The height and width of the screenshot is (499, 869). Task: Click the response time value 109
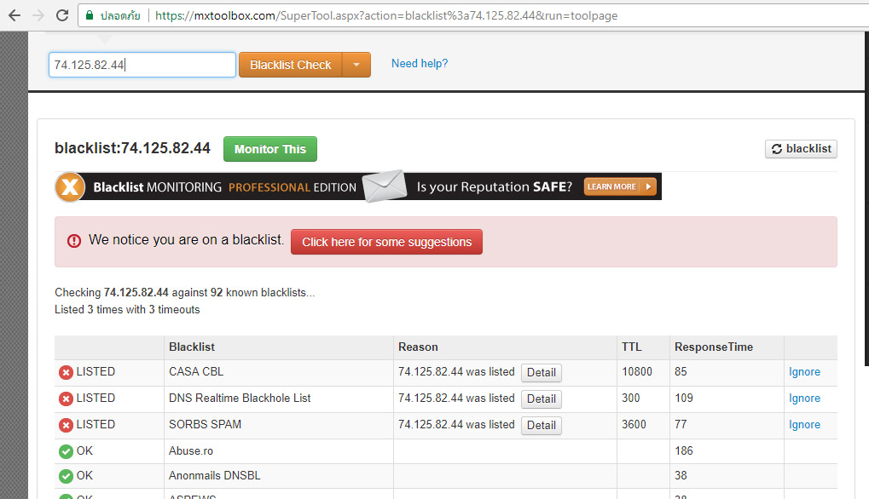(684, 399)
